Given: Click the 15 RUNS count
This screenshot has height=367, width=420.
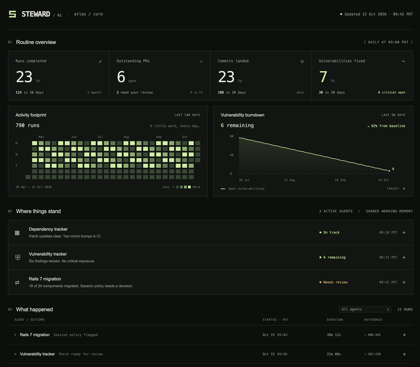Looking at the screenshot, I should (x=405, y=309).
